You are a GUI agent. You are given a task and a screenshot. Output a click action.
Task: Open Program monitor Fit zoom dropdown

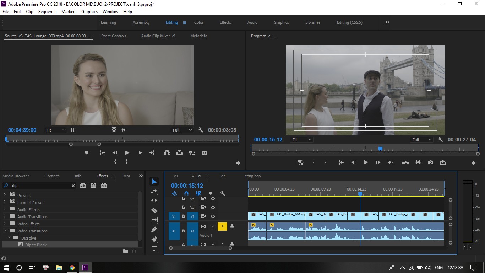301,140
